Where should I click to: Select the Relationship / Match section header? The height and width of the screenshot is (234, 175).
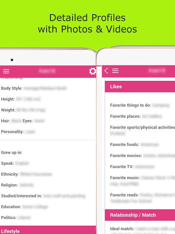[140, 215]
